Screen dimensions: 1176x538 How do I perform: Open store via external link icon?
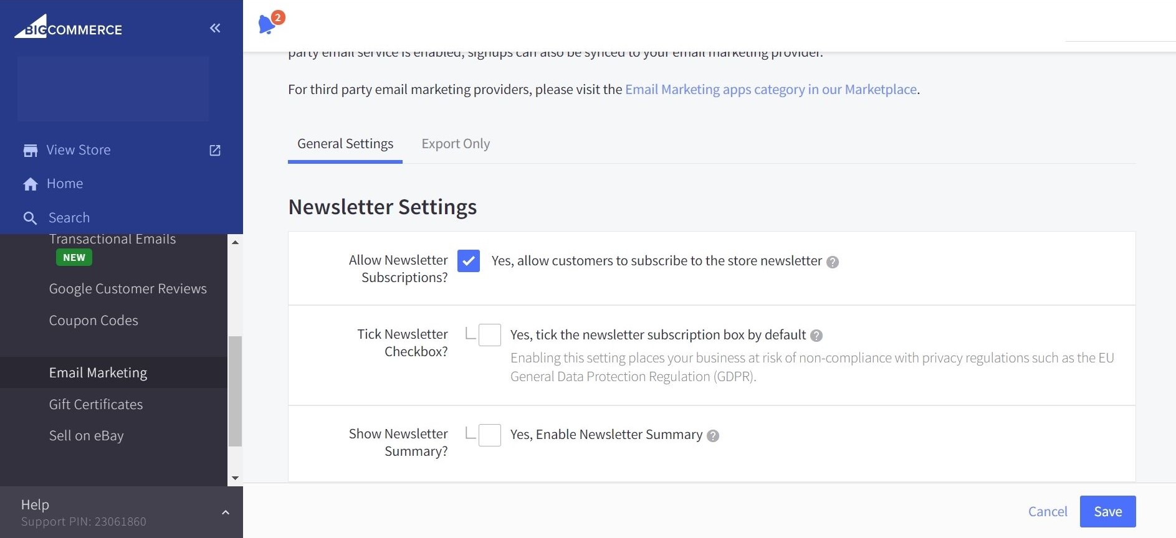coord(215,151)
